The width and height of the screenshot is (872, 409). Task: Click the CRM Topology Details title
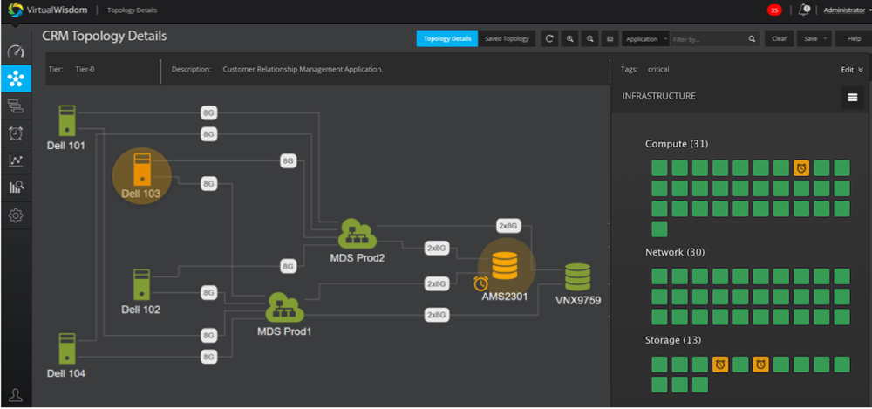pos(104,37)
